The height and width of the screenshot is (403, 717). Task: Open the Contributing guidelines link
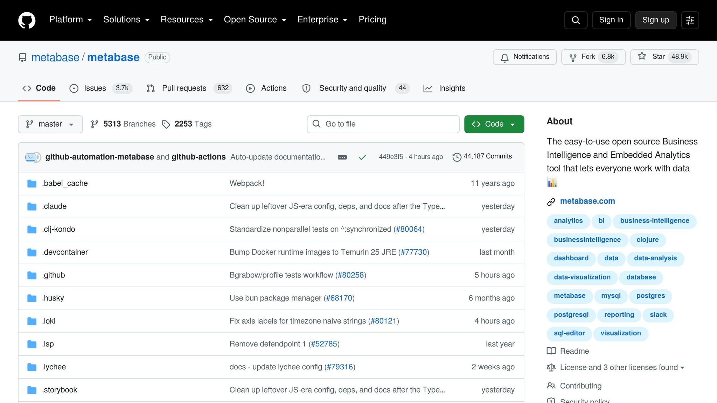coord(581,386)
